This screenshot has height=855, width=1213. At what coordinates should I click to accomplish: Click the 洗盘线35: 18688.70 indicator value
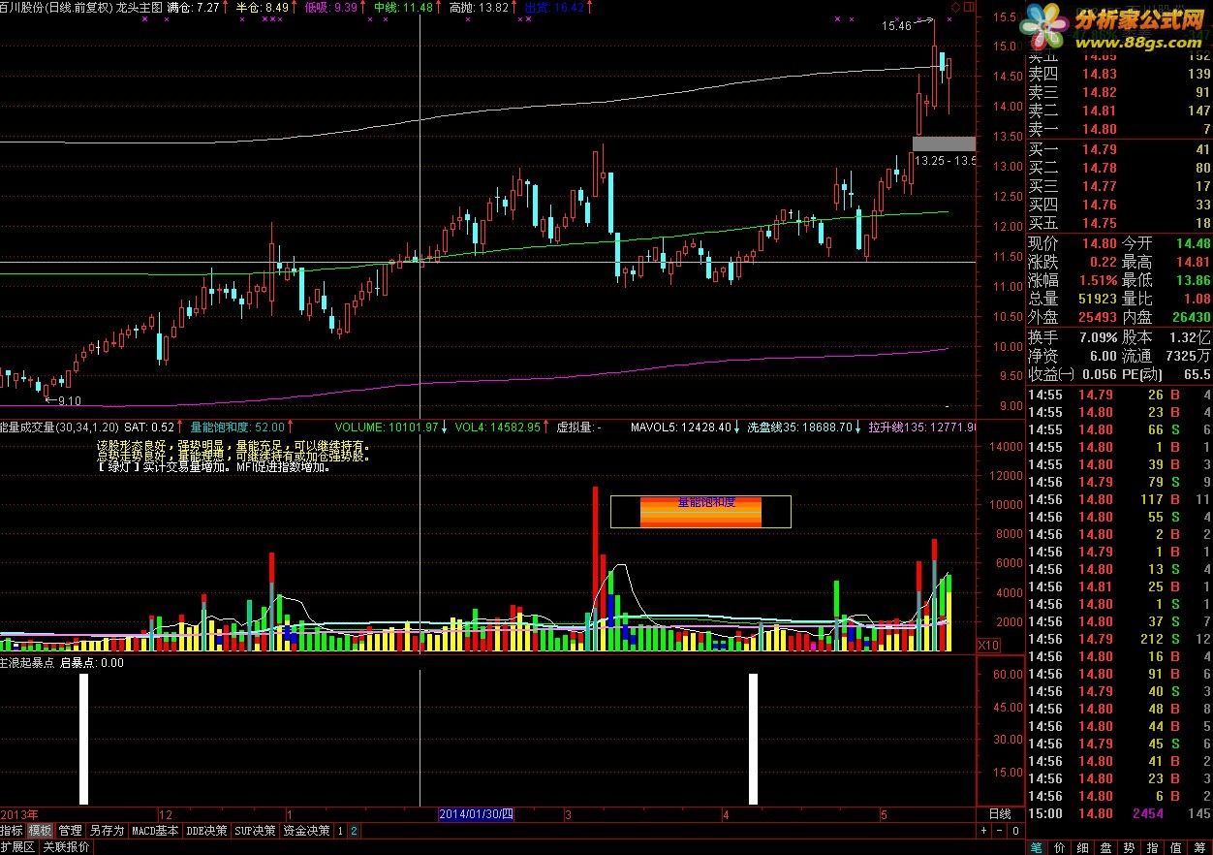[x=798, y=427]
